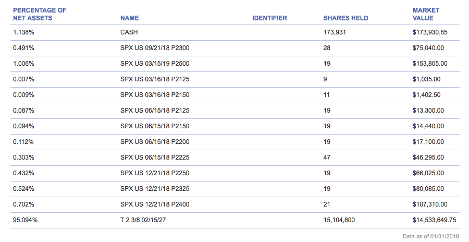Select SPX US 06/15/18 P2225 holding

[x=155, y=157]
